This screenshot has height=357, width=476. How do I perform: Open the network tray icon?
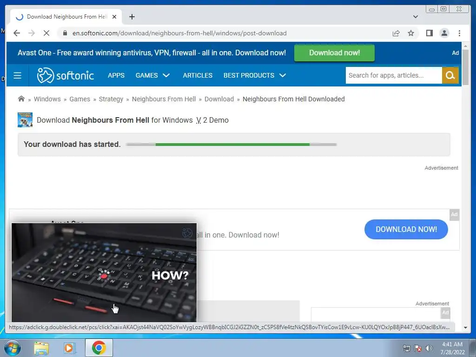tap(406, 348)
